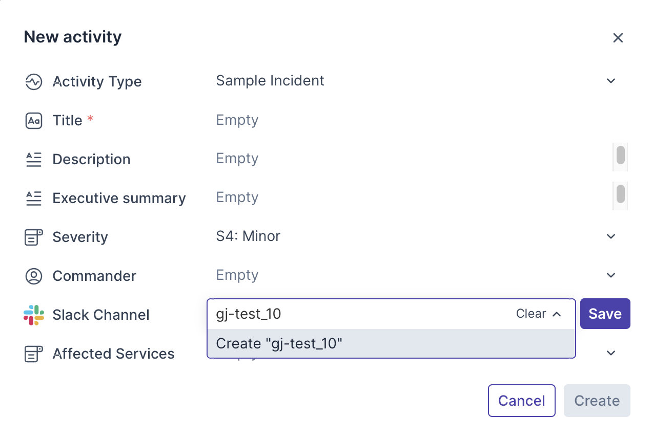Screen dimensions: 653x440
Task: Click the Severity field icon
Action: (x=34, y=237)
